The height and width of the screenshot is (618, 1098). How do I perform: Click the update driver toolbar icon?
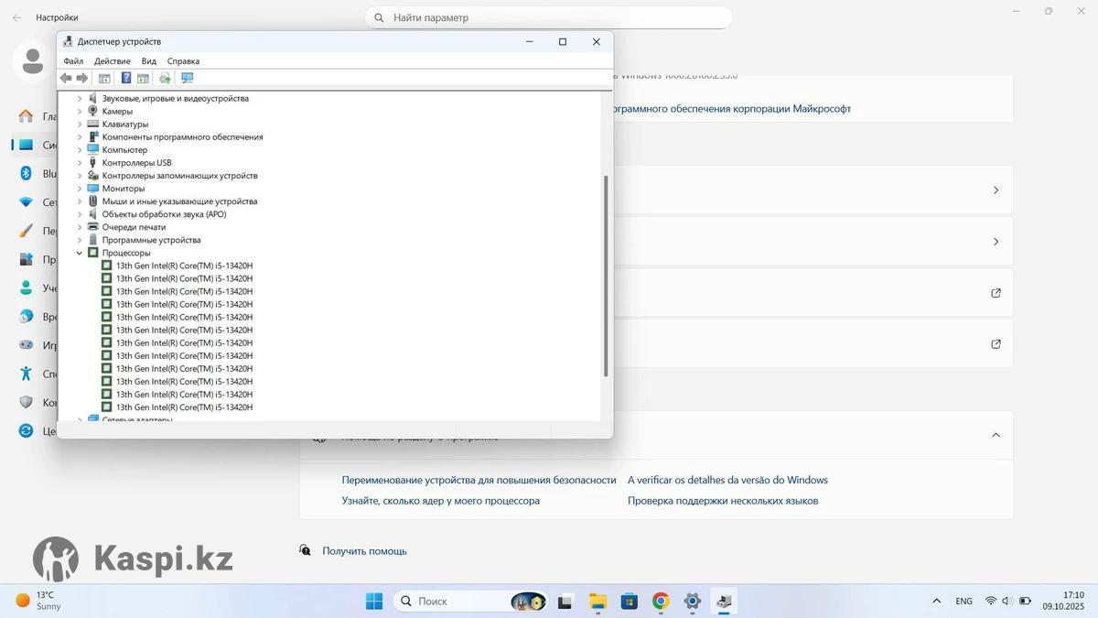[x=165, y=78]
